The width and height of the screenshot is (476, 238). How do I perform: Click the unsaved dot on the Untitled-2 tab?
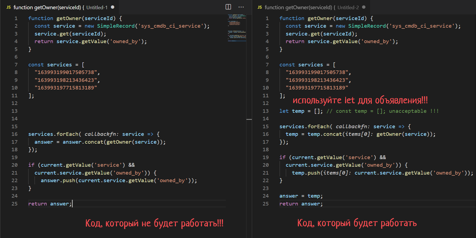(x=364, y=7)
